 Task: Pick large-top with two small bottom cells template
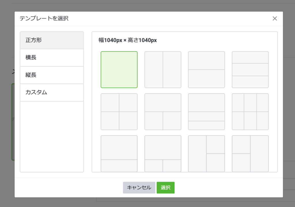(163, 153)
